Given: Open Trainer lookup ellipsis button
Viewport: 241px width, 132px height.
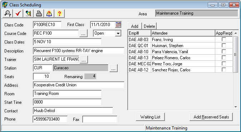Looking at the screenshot, I should (x=84, y=60).
